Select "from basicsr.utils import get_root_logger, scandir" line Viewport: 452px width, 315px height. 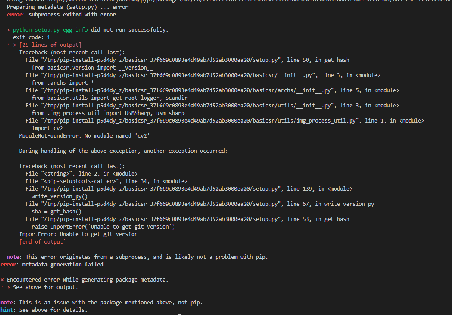(109, 98)
